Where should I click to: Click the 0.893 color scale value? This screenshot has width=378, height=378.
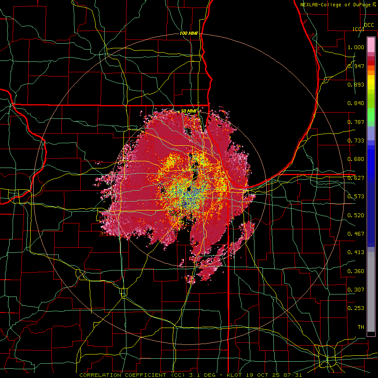pyautogui.click(x=356, y=84)
